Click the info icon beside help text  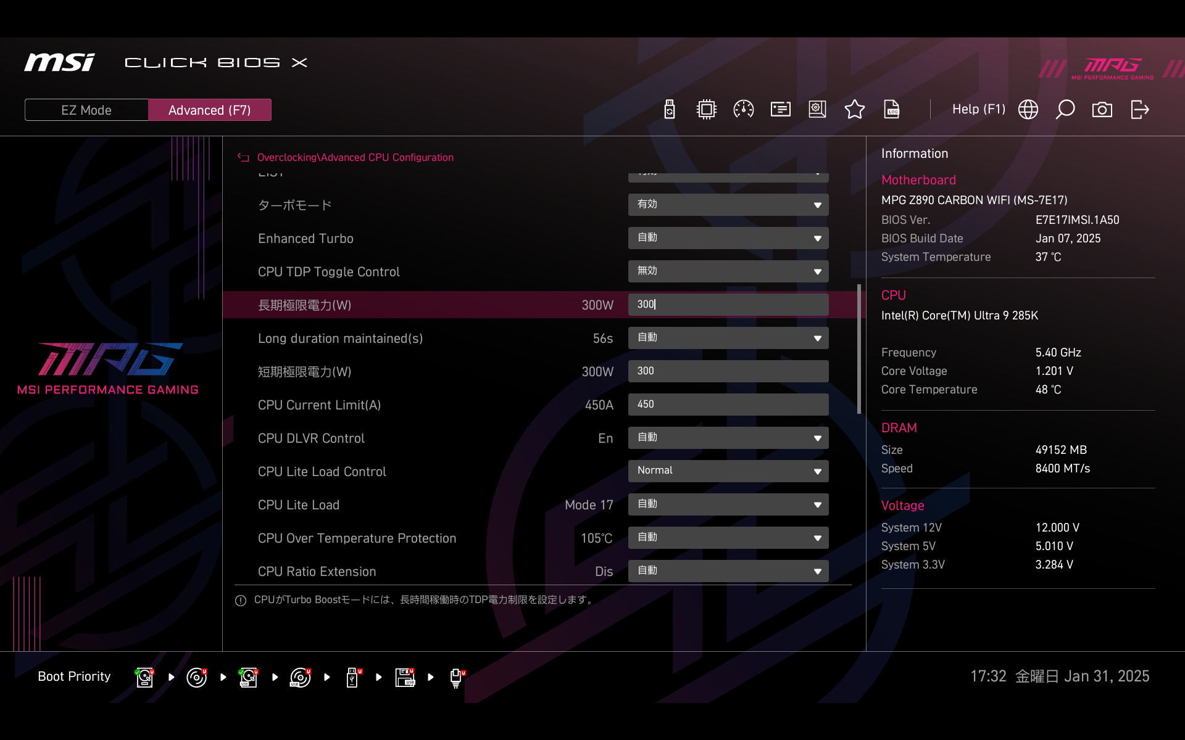241,600
